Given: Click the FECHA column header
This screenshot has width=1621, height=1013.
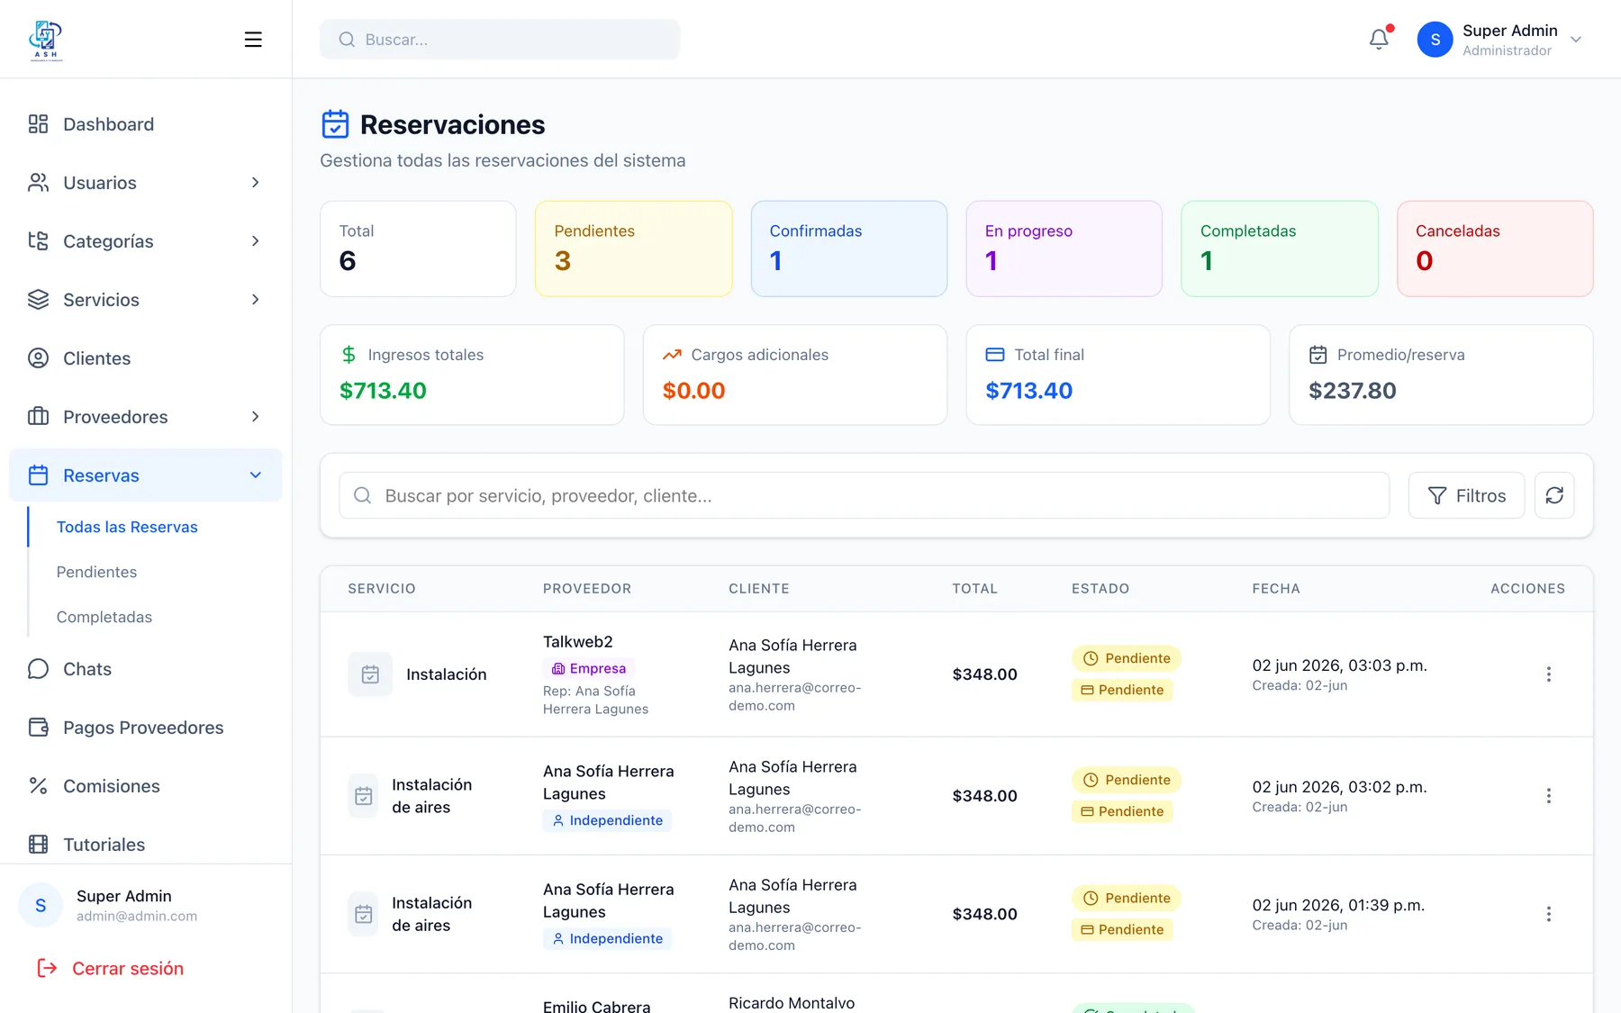Looking at the screenshot, I should coord(1276,589).
